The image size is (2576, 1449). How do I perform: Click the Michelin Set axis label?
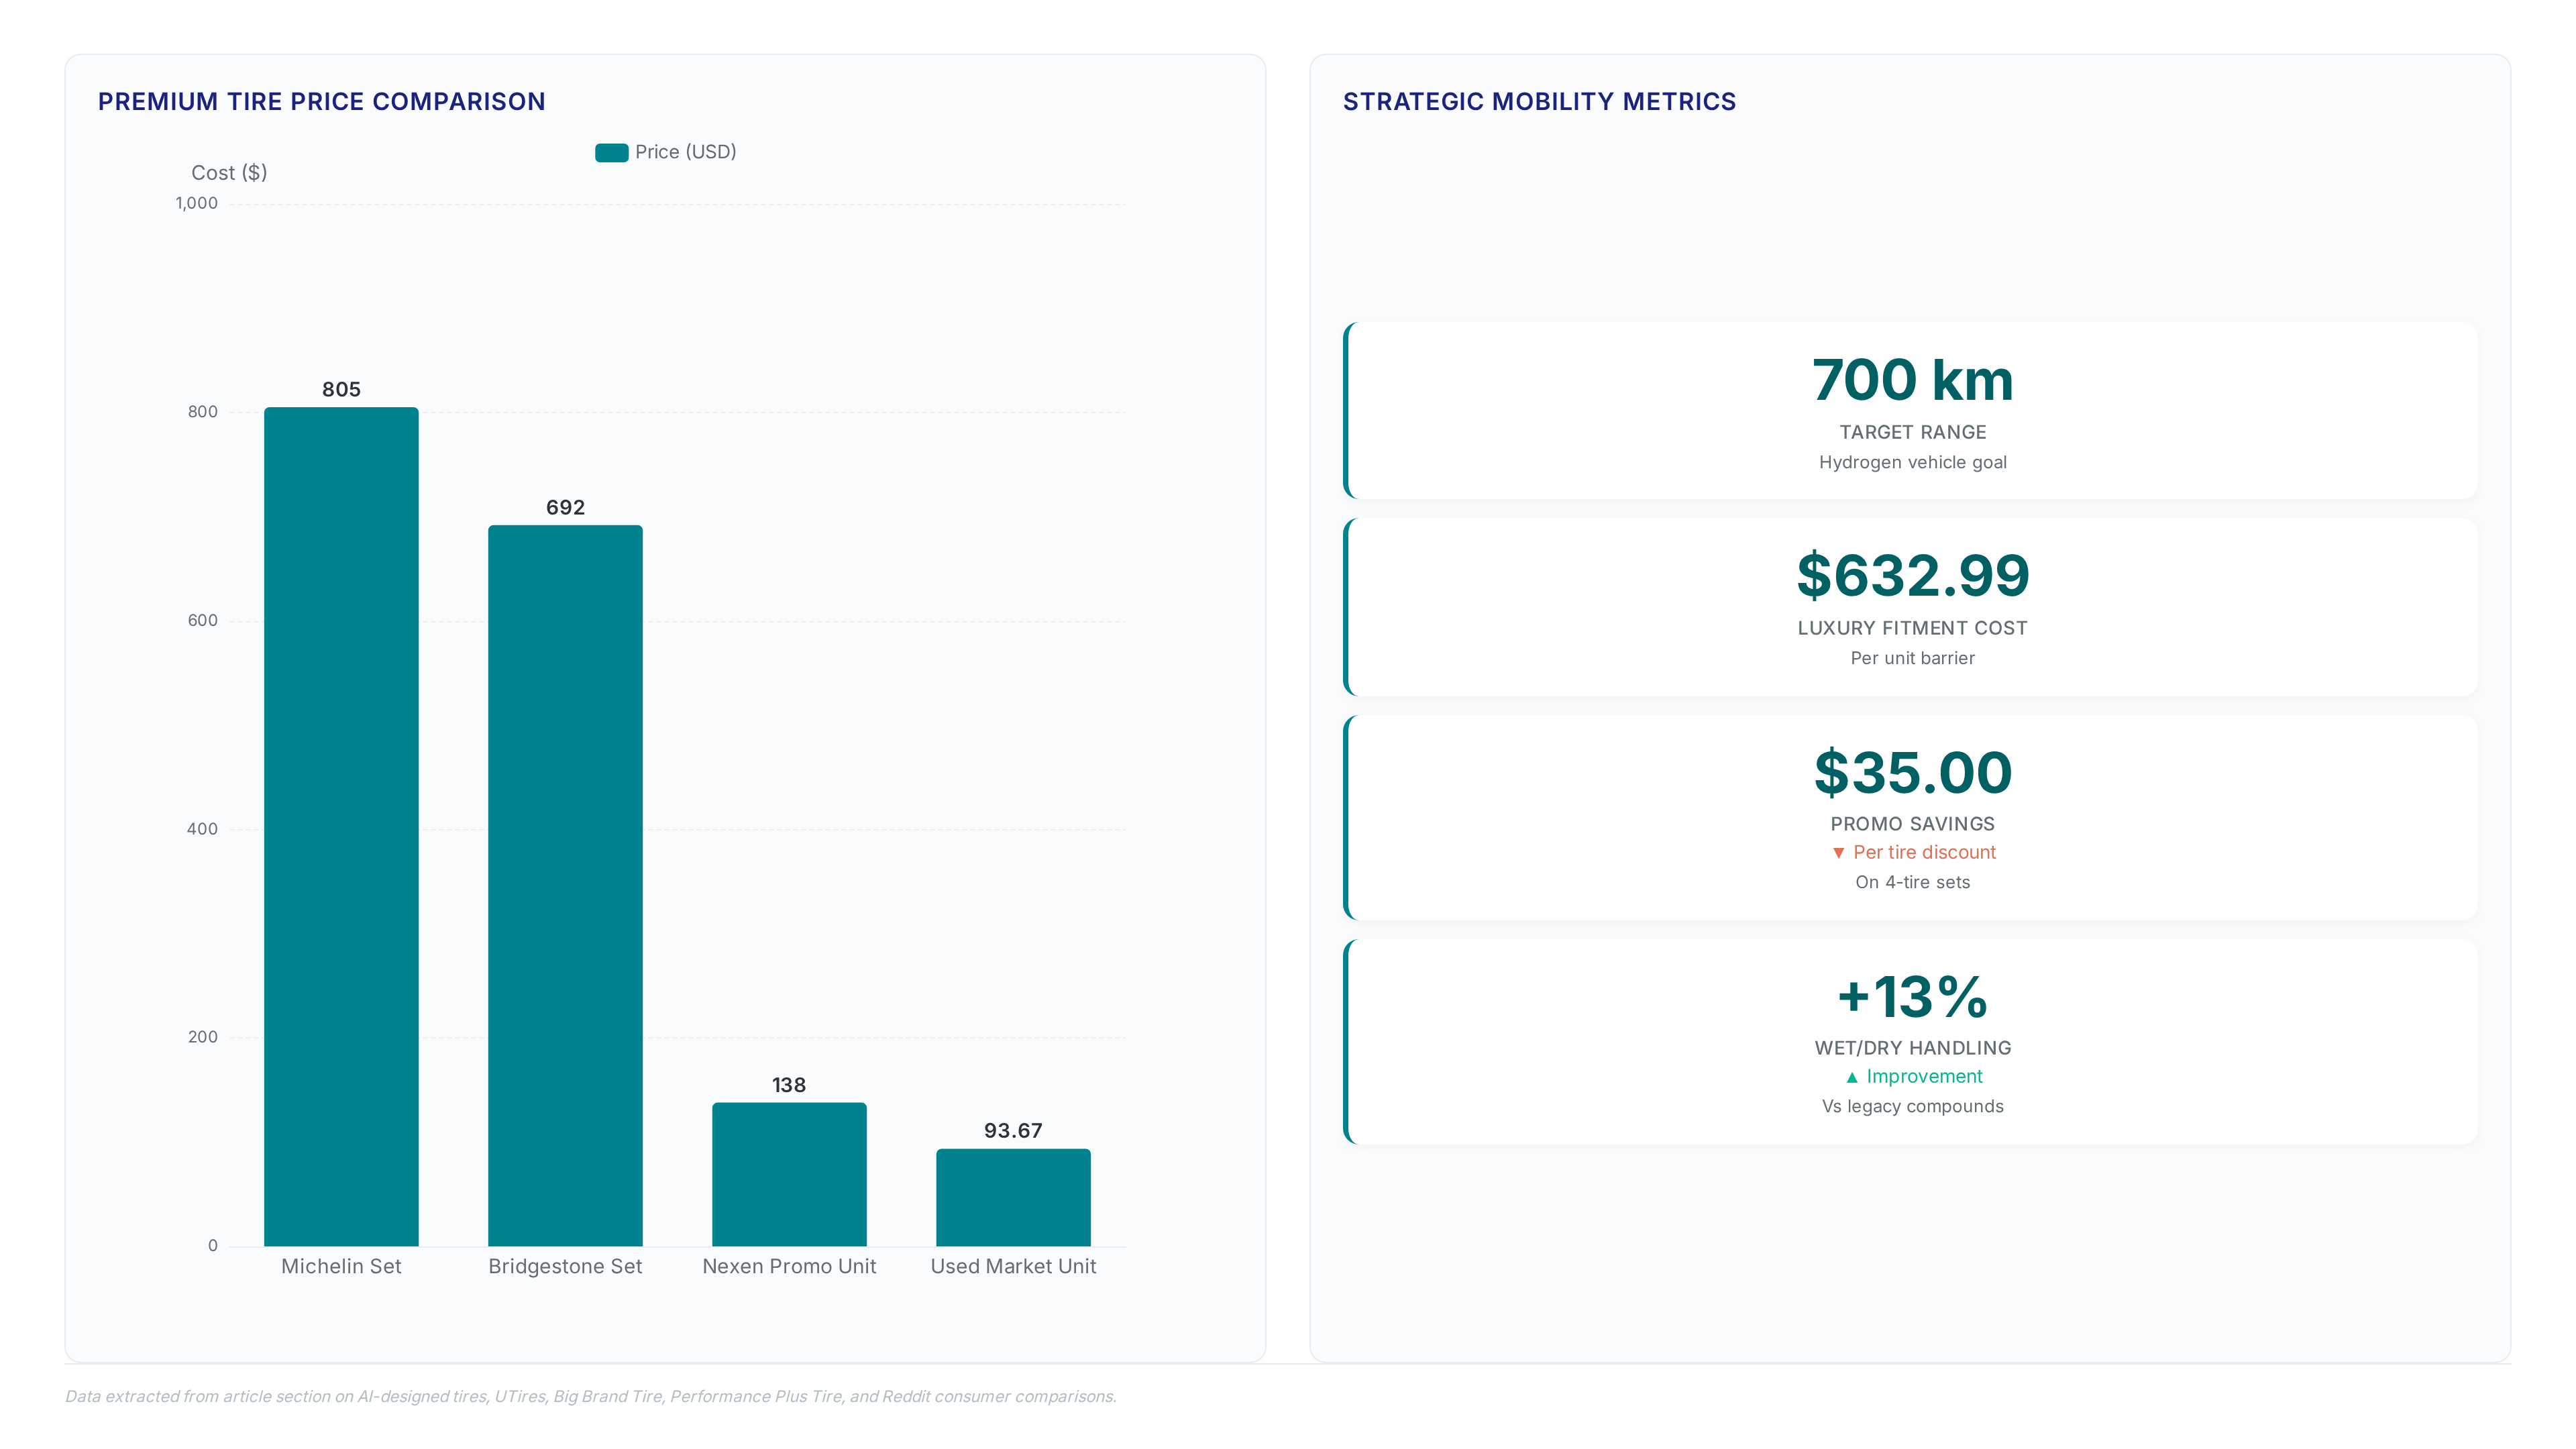341,1266
